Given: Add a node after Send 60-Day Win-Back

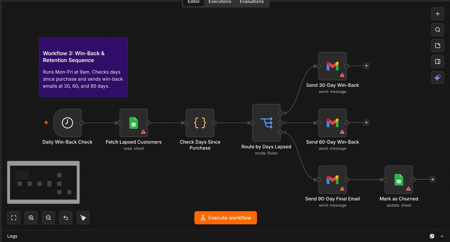Looking at the screenshot, I should [x=366, y=123].
